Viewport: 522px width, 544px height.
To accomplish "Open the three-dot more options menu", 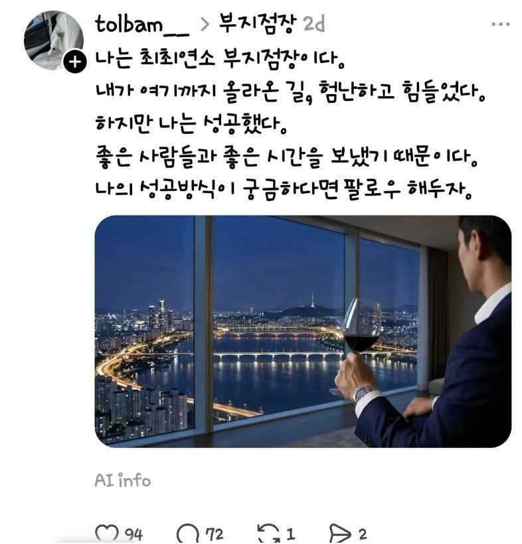I will click(501, 24).
